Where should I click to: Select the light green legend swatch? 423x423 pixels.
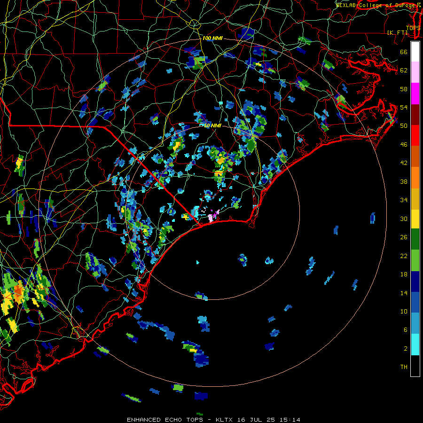click(415, 260)
